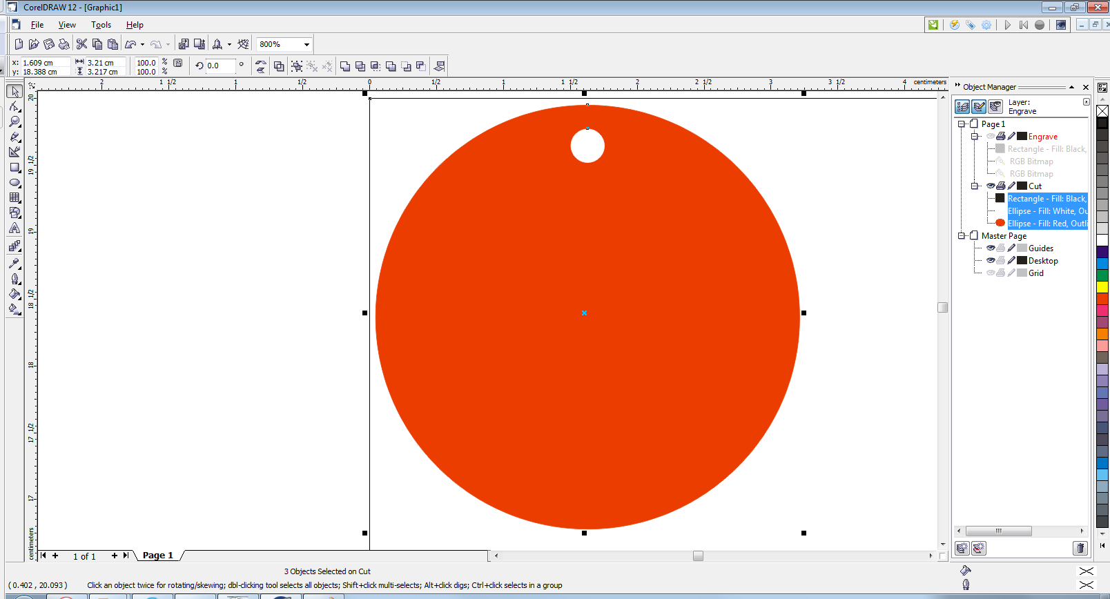The width and height of the screenshot is (1110, 599).
Task: Click New Layer button in Object Manager
Action: [962, 548]
